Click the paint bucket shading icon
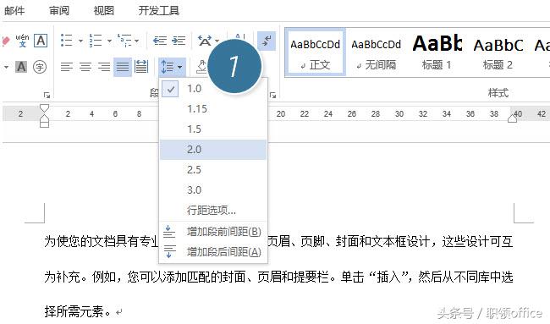The image size is (550, 324). click(201, 67)
